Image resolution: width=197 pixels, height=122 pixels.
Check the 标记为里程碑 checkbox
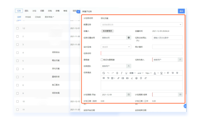click(102, 60)
